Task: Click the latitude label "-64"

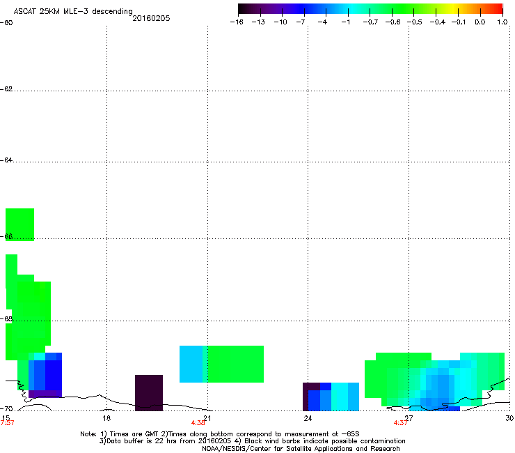Action: tap(6, 160)
